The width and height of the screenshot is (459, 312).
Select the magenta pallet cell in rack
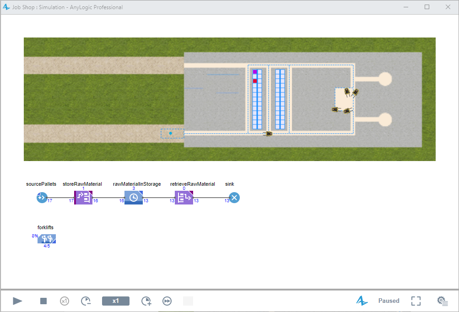click(x=255, y=72)
